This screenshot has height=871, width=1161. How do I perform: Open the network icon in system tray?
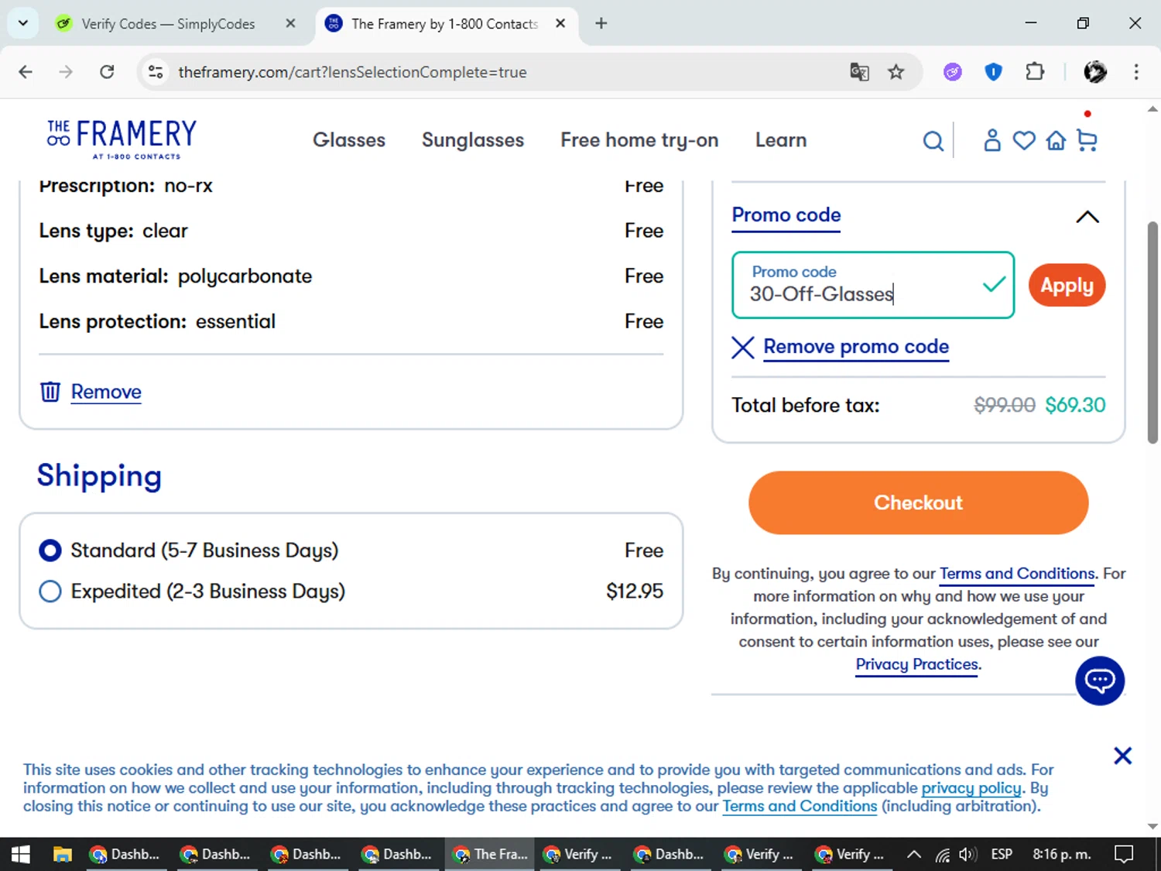tap(942, 854)
